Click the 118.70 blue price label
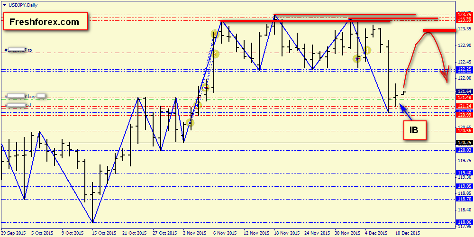The width and height of the screenshot is (474, 237). [465, 200]
